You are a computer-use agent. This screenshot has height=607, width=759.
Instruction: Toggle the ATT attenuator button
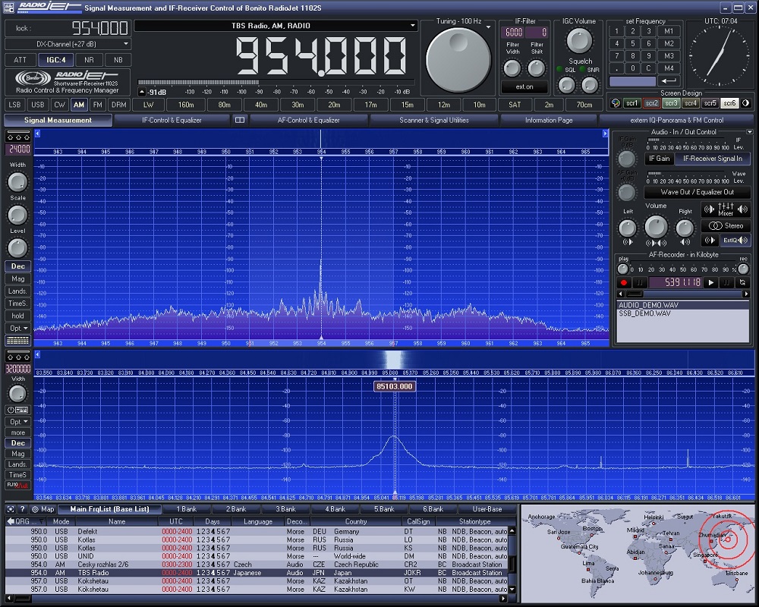click(20, 60)
